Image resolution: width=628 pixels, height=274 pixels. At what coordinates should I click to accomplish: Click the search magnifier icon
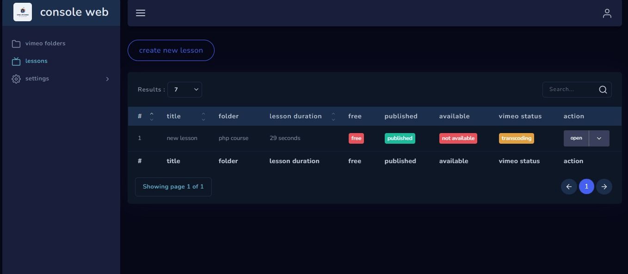pos(603,90)
